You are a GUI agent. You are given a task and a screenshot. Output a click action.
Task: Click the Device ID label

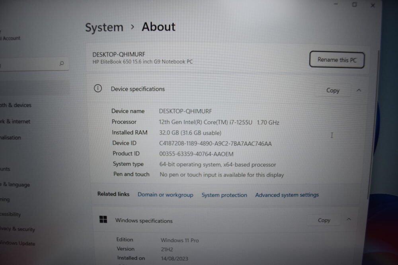tap(124, 143)
